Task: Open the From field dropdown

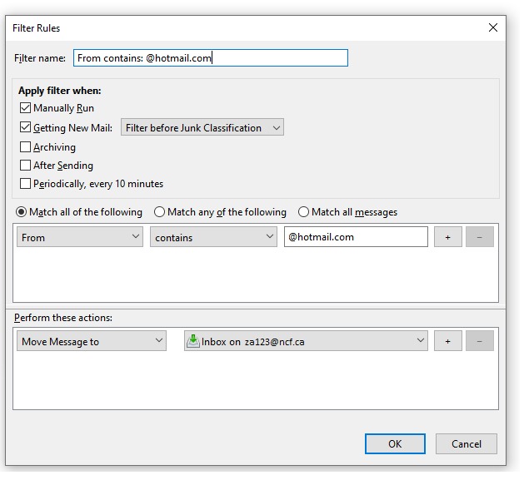Action: pyautogui.click(x=80, y=237)
